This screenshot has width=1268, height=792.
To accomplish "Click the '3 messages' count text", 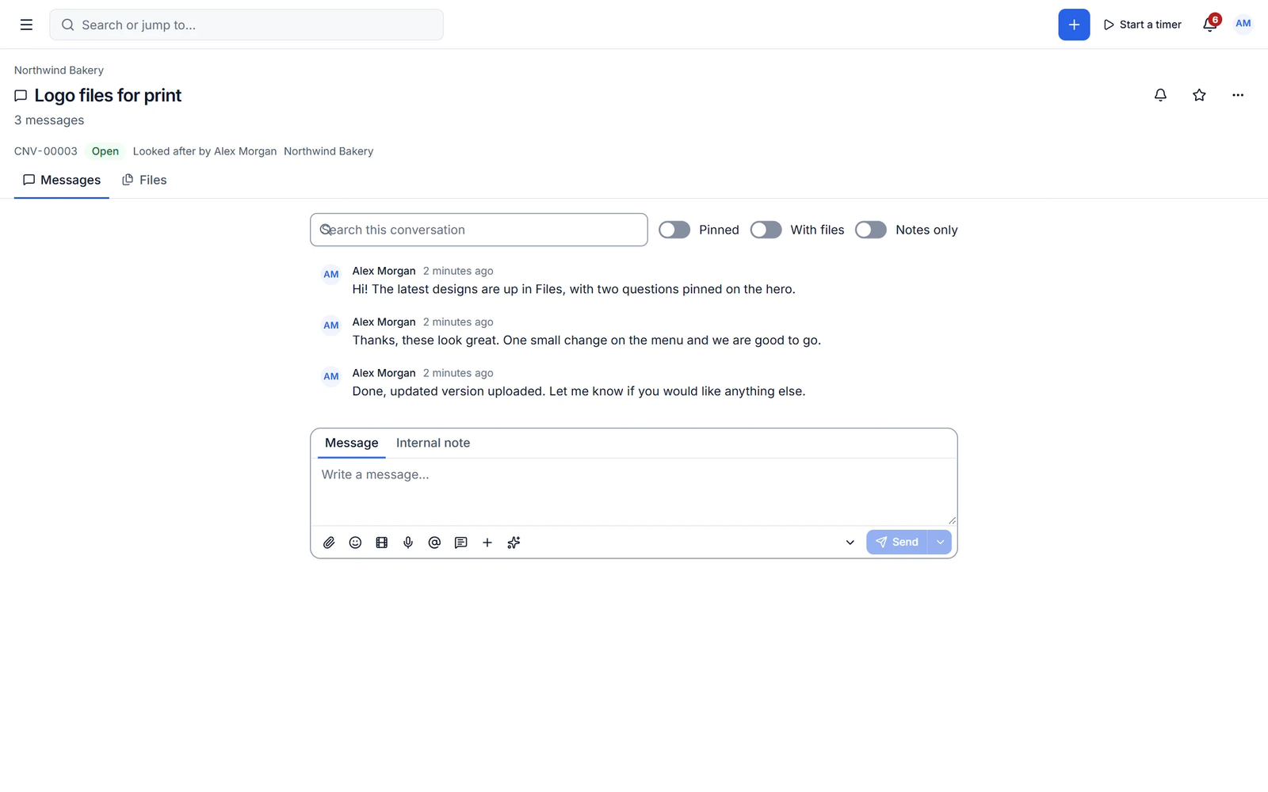I will [49, 120].
